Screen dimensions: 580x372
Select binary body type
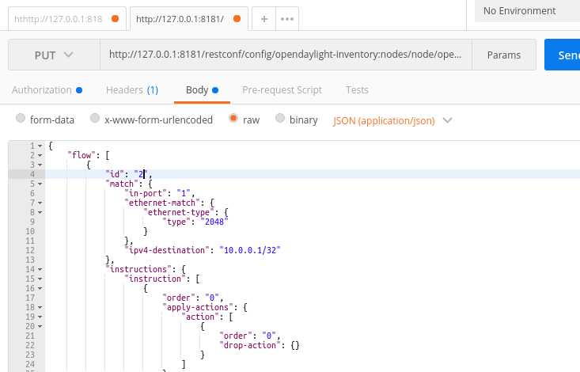click(280, 119)
